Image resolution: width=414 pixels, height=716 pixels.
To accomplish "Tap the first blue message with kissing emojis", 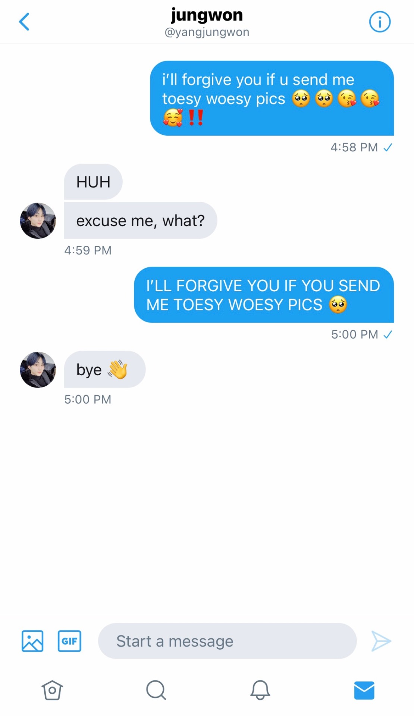I will click(x=272, y=98).
